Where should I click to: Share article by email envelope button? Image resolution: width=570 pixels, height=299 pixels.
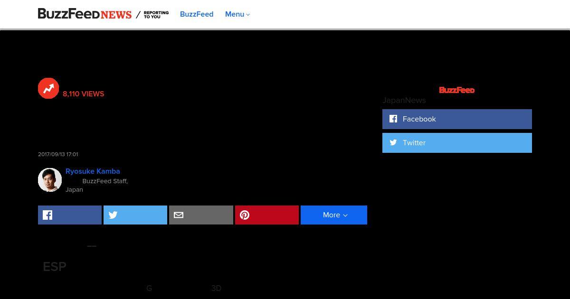tap(201, 215)
